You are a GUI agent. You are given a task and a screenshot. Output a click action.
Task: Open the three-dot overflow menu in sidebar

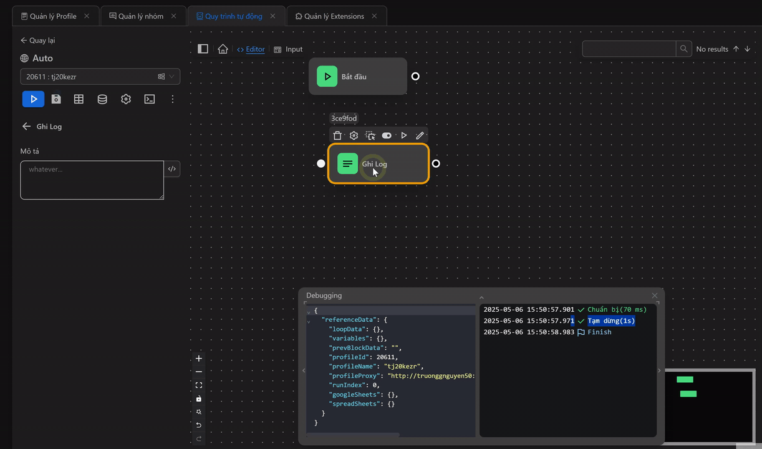(x=173, y=99)
